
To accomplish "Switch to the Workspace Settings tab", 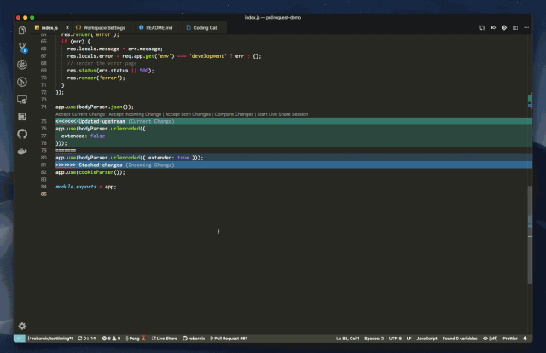I will 105,27.
